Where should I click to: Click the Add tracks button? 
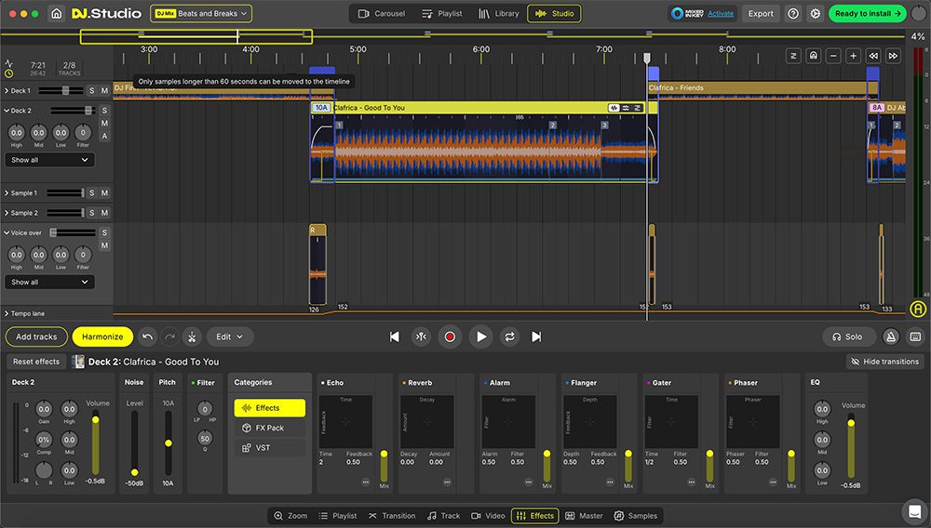tap(36, 337)
